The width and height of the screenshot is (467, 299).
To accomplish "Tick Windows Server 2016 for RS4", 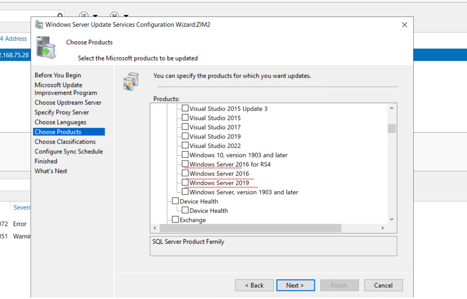I will [185, 164].
